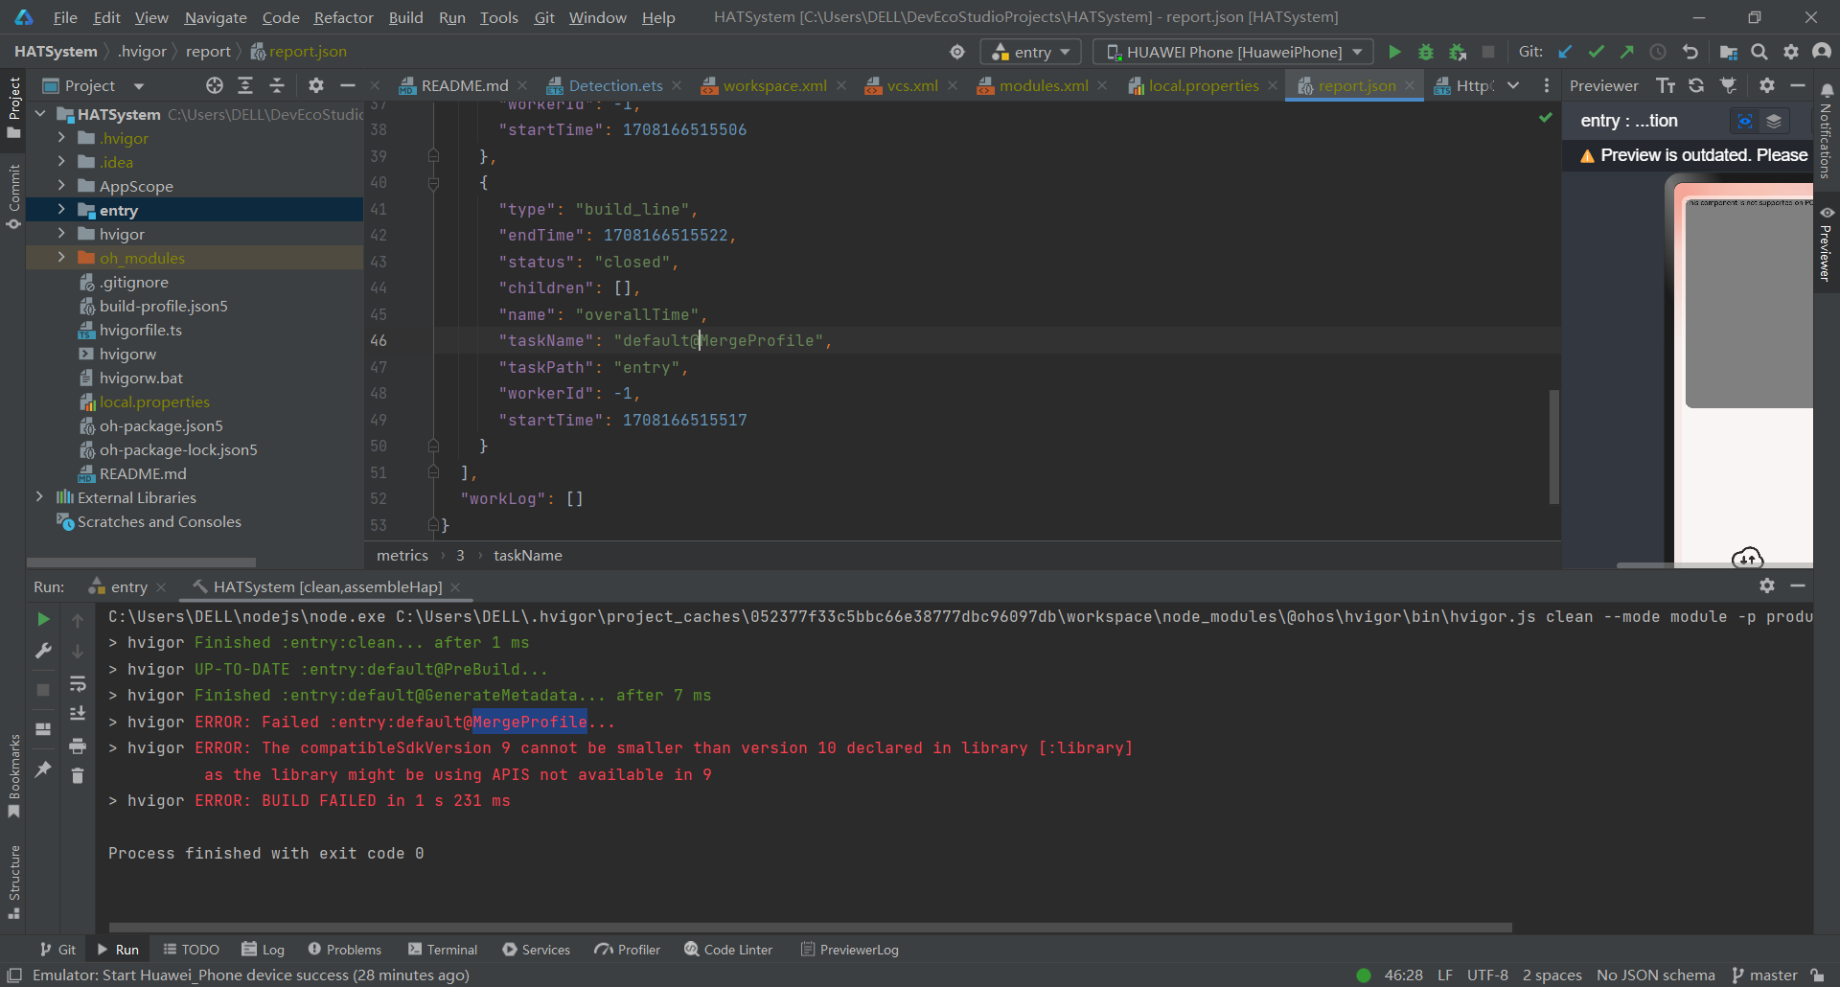
Task: Reload the Previewer with refresh icon
Action: [x=1696, y=85]
